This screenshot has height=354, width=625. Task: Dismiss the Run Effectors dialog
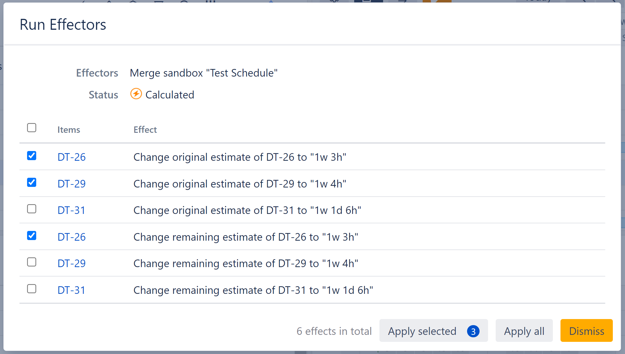586,331
